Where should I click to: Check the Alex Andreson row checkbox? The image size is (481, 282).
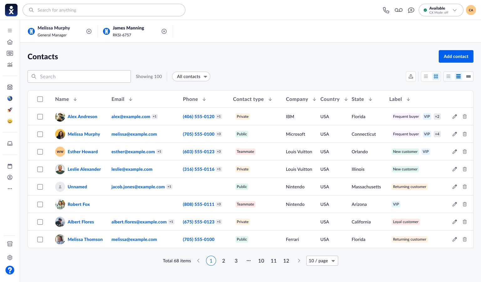tap(40, 117)
